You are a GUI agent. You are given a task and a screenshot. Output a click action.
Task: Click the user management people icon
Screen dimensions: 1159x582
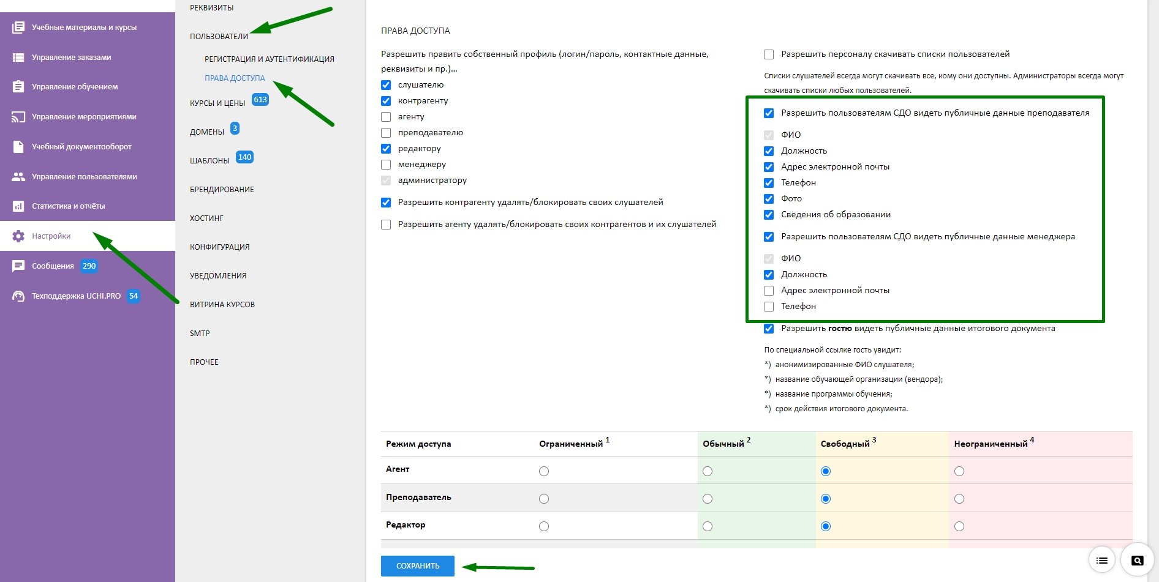coord(18,177)
